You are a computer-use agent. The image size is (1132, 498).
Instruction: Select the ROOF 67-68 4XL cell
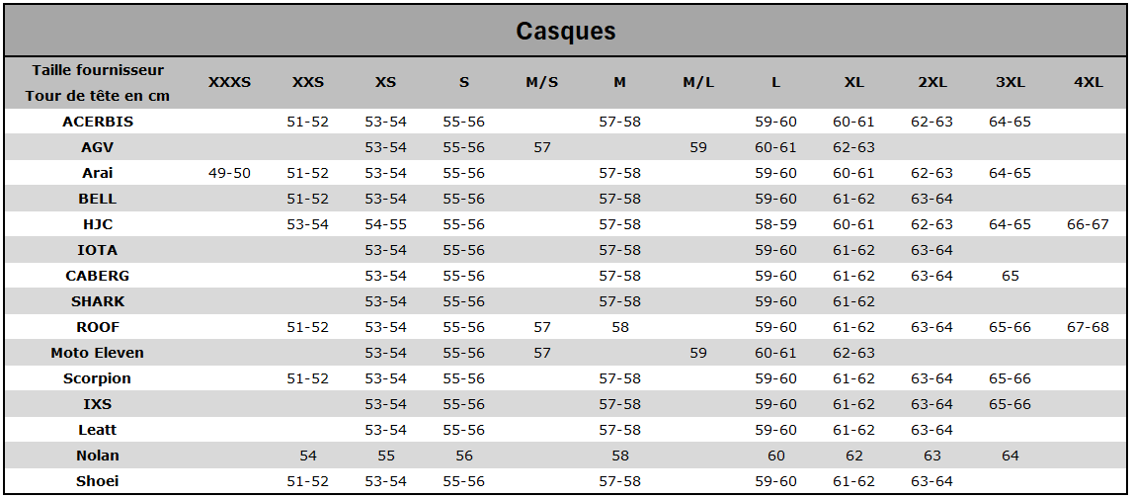pos(1088,327)
